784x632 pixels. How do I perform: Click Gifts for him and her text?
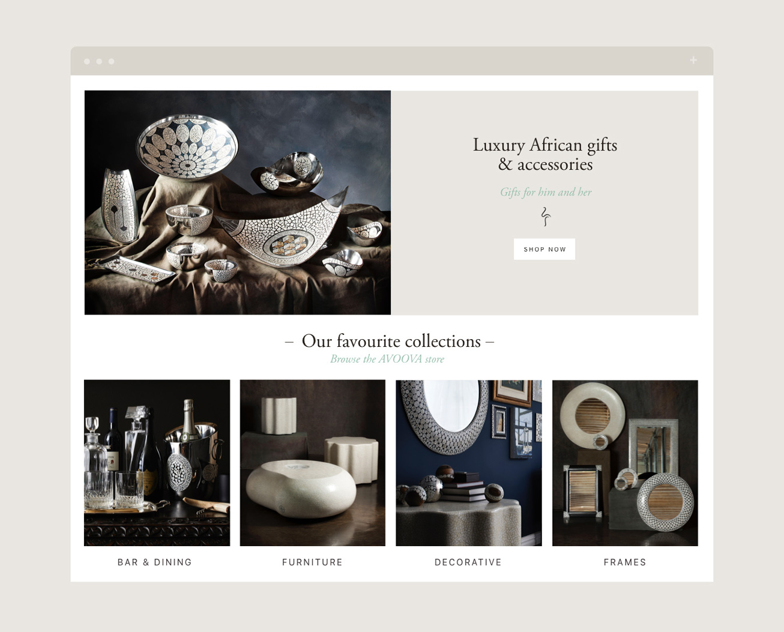546,192
